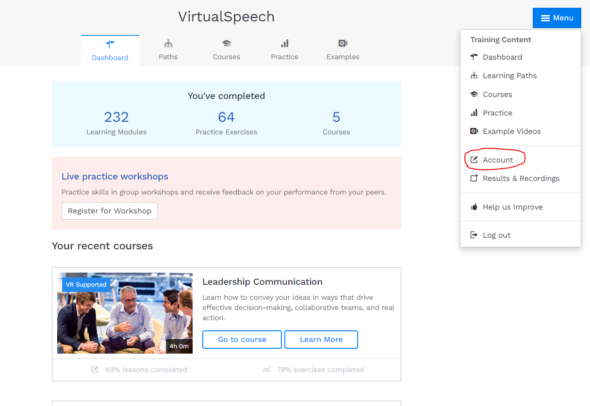Go to the Courses tab

click(227, 50)
